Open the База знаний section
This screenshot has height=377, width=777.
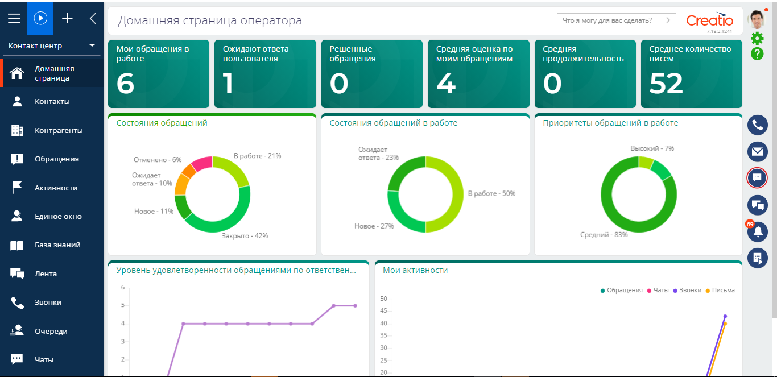[x=52, y=245]
